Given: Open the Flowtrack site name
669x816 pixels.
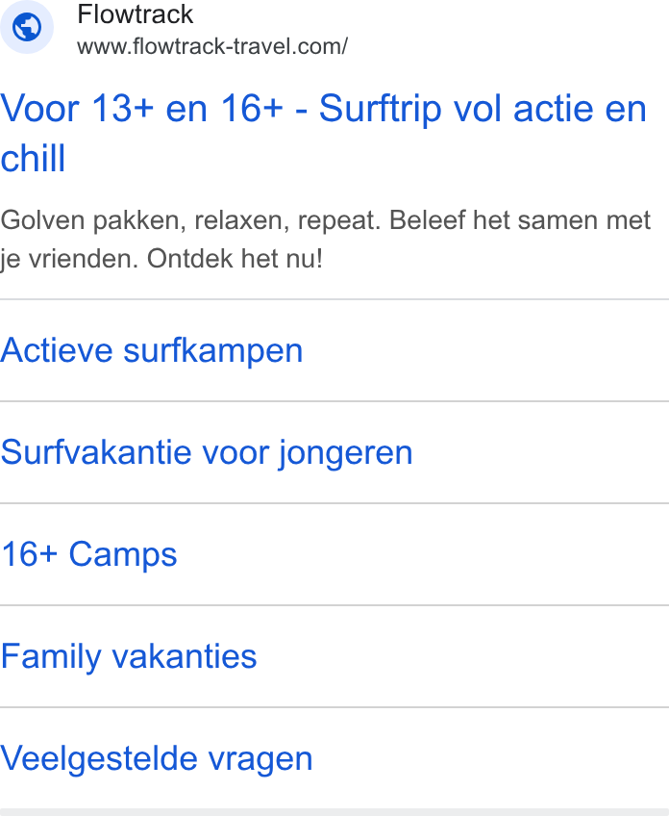Looking at the screenshot, I should [136, 14].
